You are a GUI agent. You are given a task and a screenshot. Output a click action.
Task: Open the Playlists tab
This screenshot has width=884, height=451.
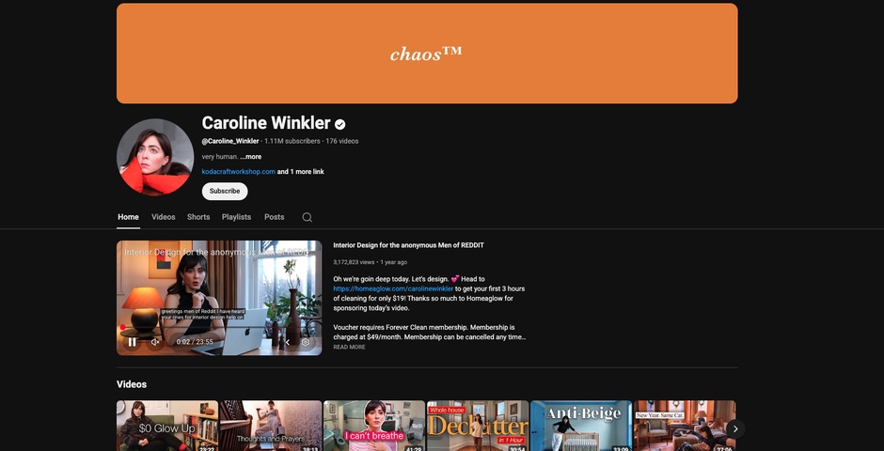(x=236, y=217)
